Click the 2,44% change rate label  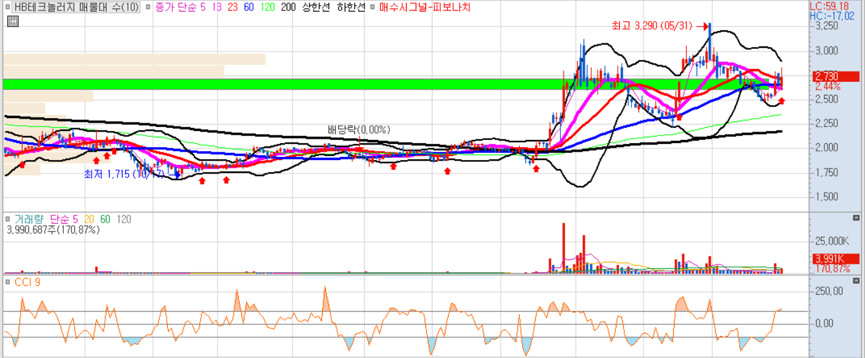click(828, 86)
